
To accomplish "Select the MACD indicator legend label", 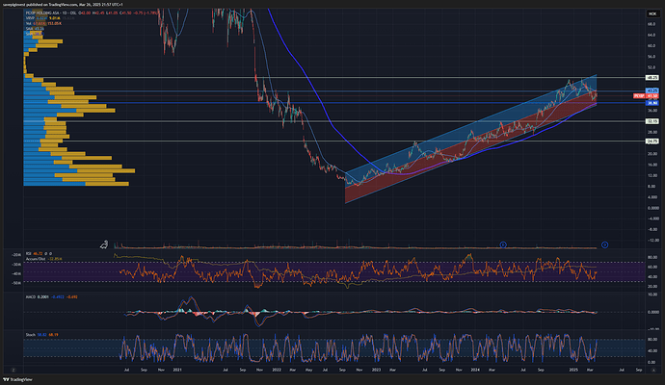I will coord(31,296).
